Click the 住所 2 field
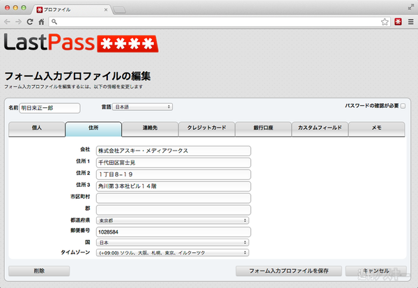 click(173, 174)
